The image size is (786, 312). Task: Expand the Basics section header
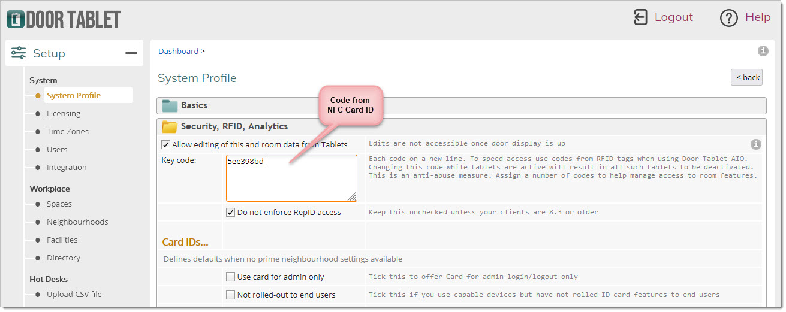pos(194,105)
